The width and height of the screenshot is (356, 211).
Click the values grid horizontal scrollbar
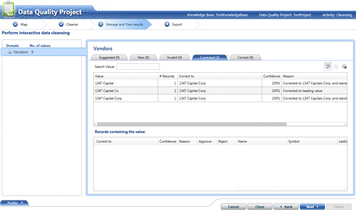click(192, 124)
